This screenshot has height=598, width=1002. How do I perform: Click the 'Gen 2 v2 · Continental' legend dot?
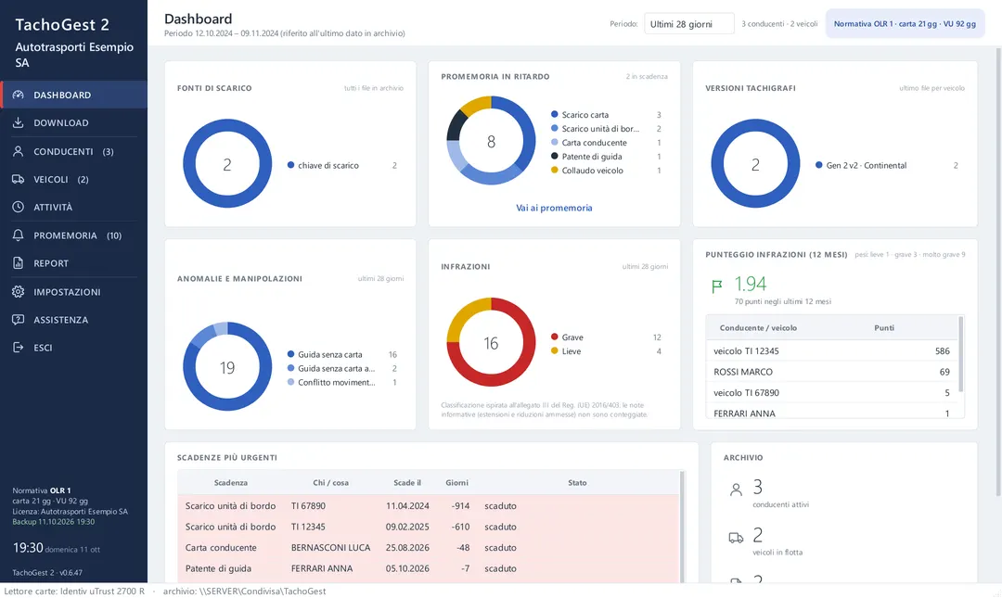(818, 165)
